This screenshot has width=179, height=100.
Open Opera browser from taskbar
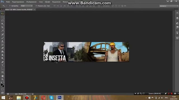pos(43,98)
